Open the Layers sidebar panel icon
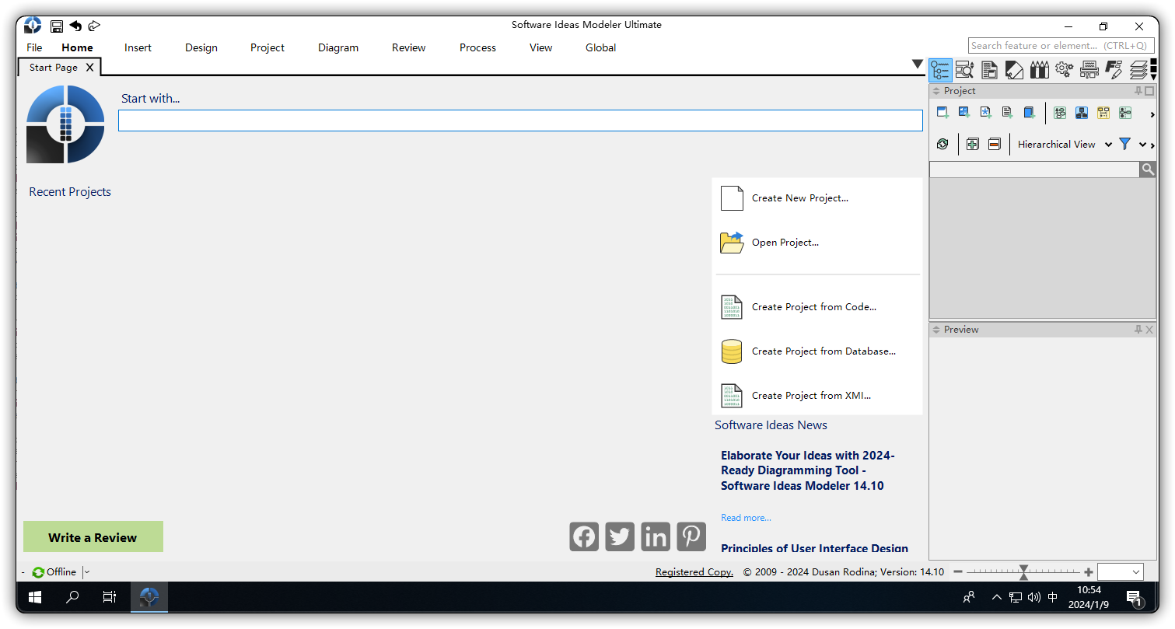This screenshot has height=629, width=1175. 1138,70
